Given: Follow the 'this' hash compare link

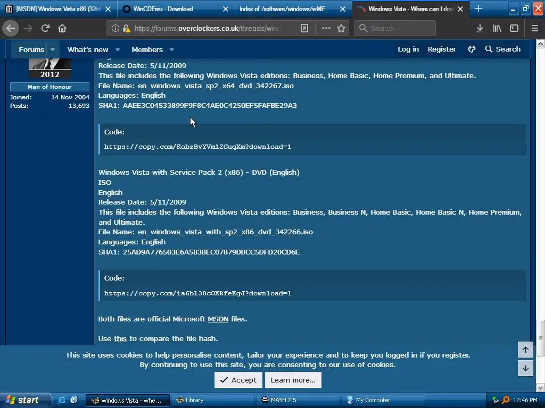Looking at the screenshot, I should (x=120, y=338).
